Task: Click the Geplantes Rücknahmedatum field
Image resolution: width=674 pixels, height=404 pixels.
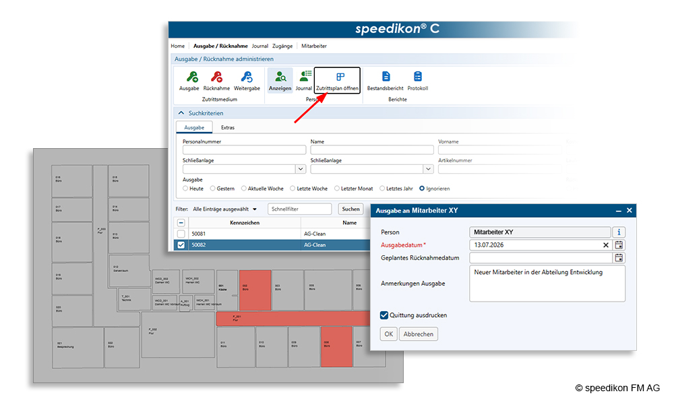Action: pyautogui.click(x=541, y=258)
